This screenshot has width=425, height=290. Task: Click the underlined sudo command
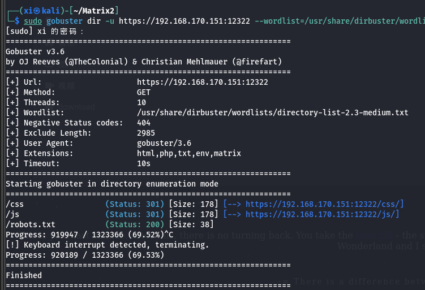pos(33,21)
